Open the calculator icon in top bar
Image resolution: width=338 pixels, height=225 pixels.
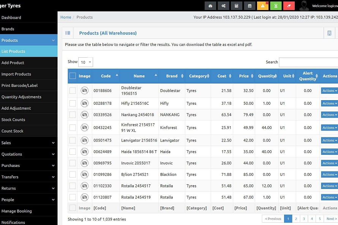pyautogui.click(x=237, y=6)
